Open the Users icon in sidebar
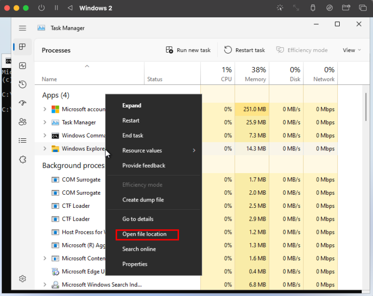This screenshot has width=373, height=296. 23,122
